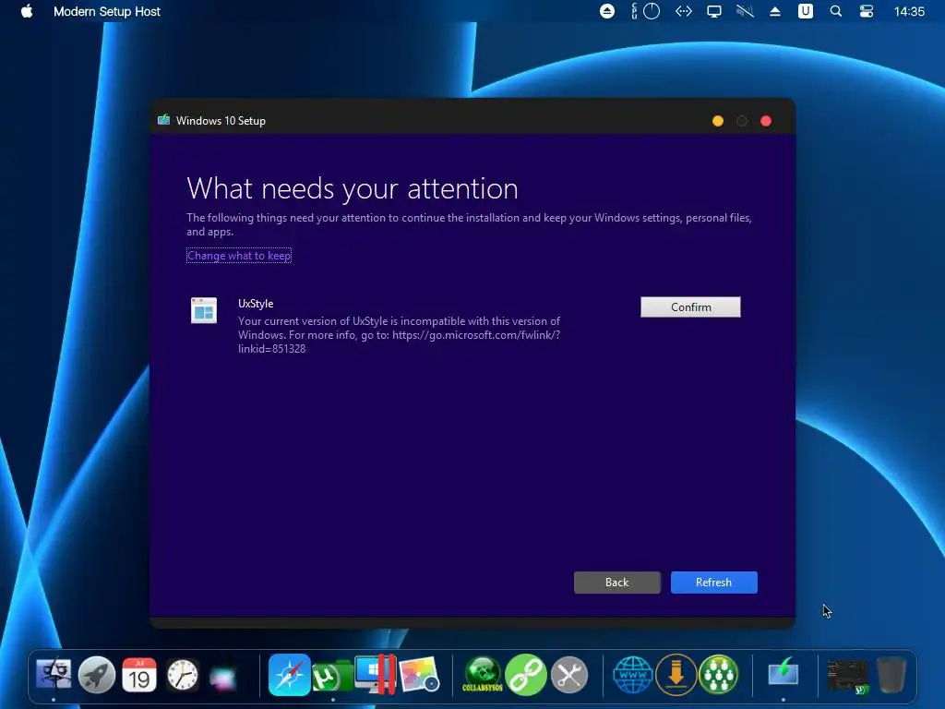Screen dimensions: 945x709
Task: Open the green people group dock icon
Action: click(718, 674)
